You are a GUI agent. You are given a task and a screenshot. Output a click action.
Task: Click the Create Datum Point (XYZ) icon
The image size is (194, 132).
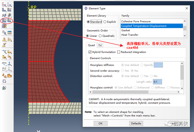(x=4, y=64)
